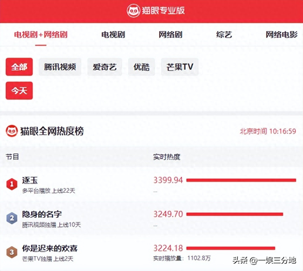Click the Maoyan cat logo in header
303x271 pixels.
coord(133,11)
